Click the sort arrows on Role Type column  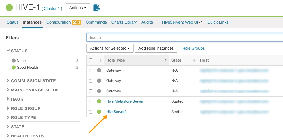(166, 60)
